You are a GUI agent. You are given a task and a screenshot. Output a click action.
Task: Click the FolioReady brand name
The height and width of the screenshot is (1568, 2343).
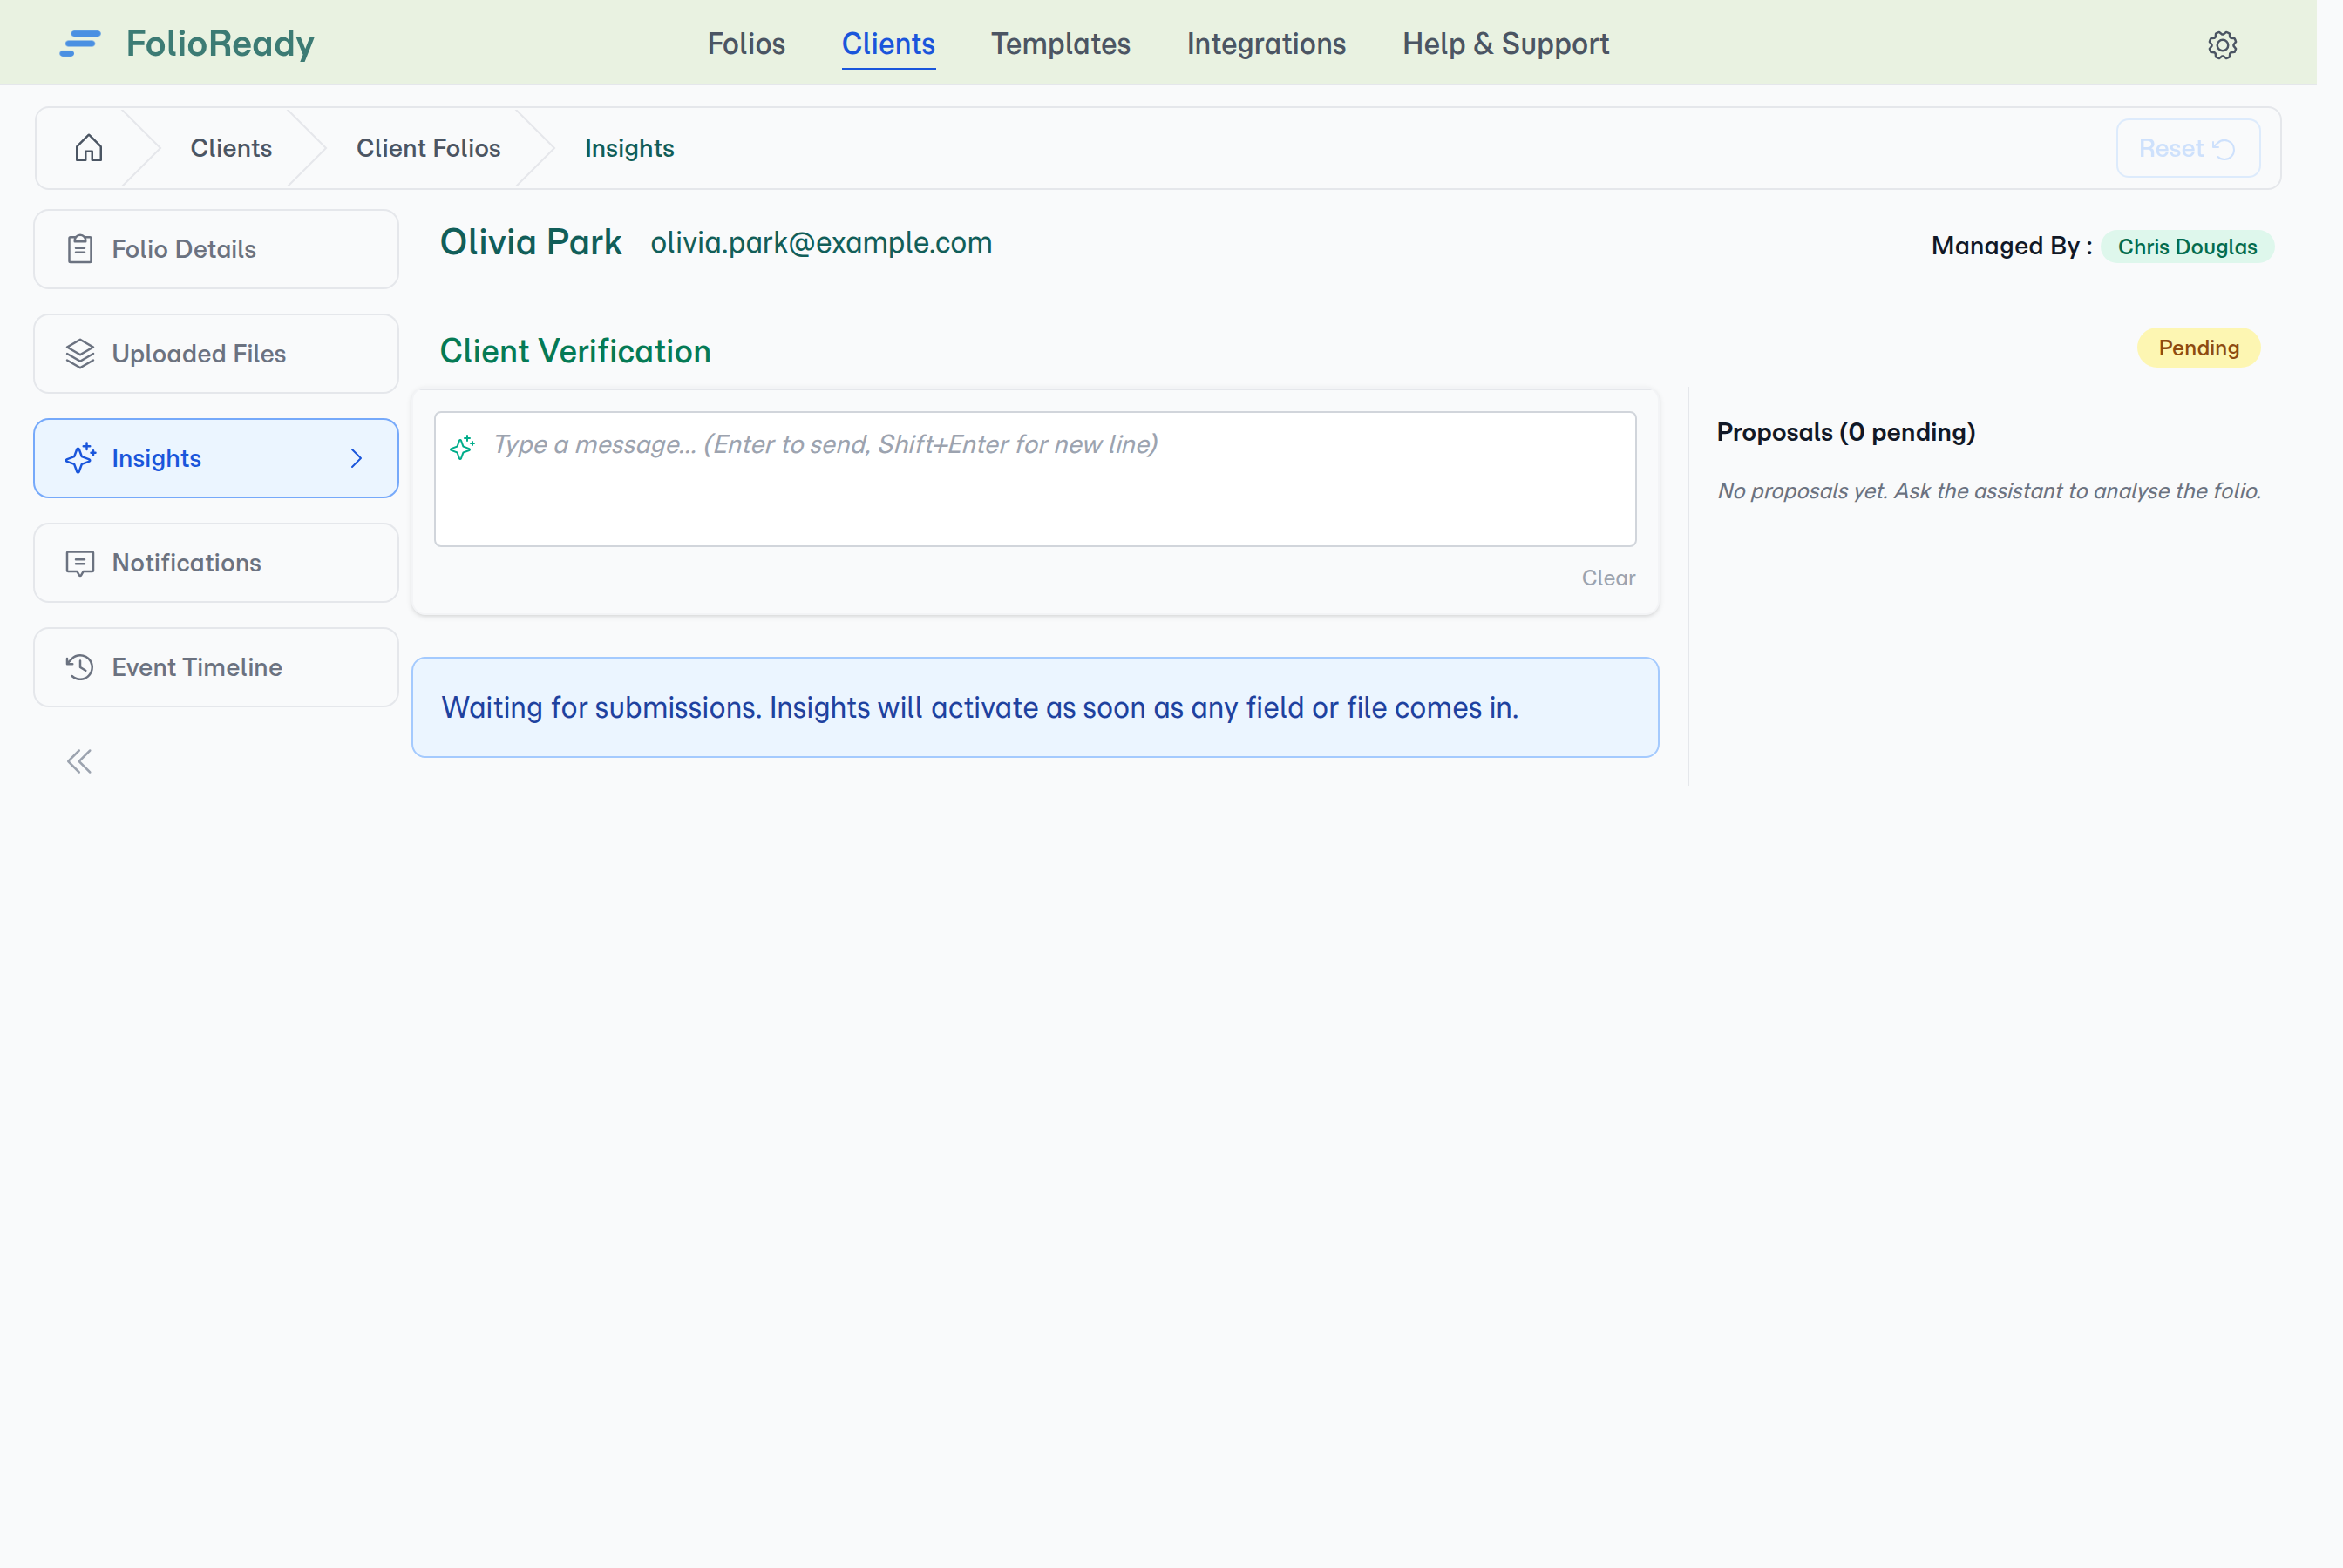coord(221,43)
